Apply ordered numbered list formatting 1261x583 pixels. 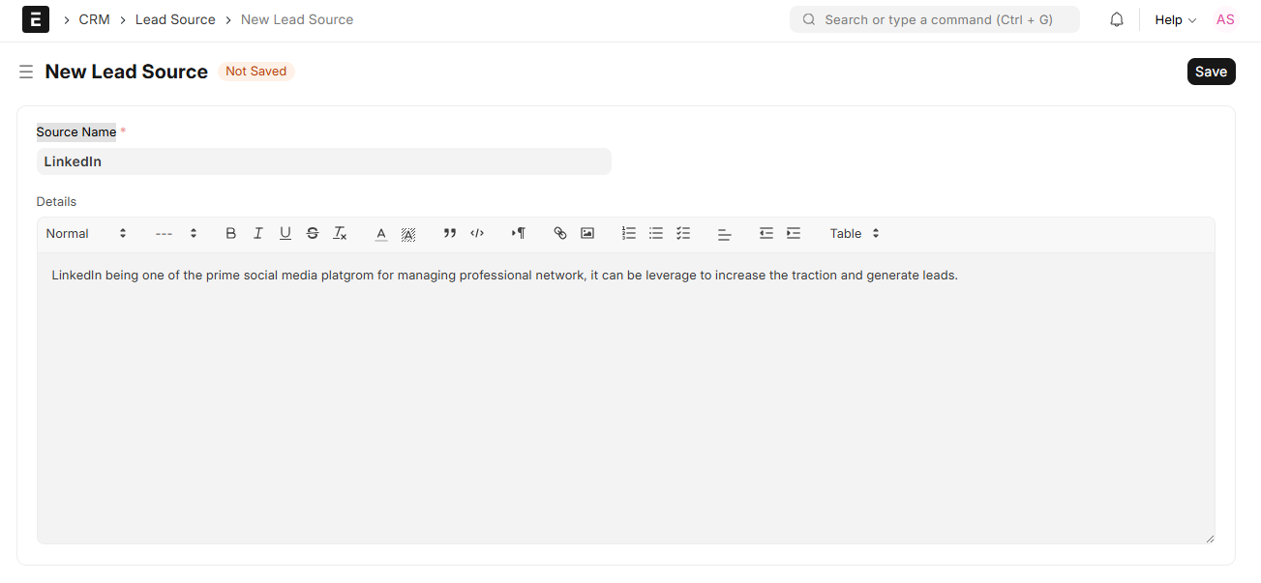coord(629,233)
